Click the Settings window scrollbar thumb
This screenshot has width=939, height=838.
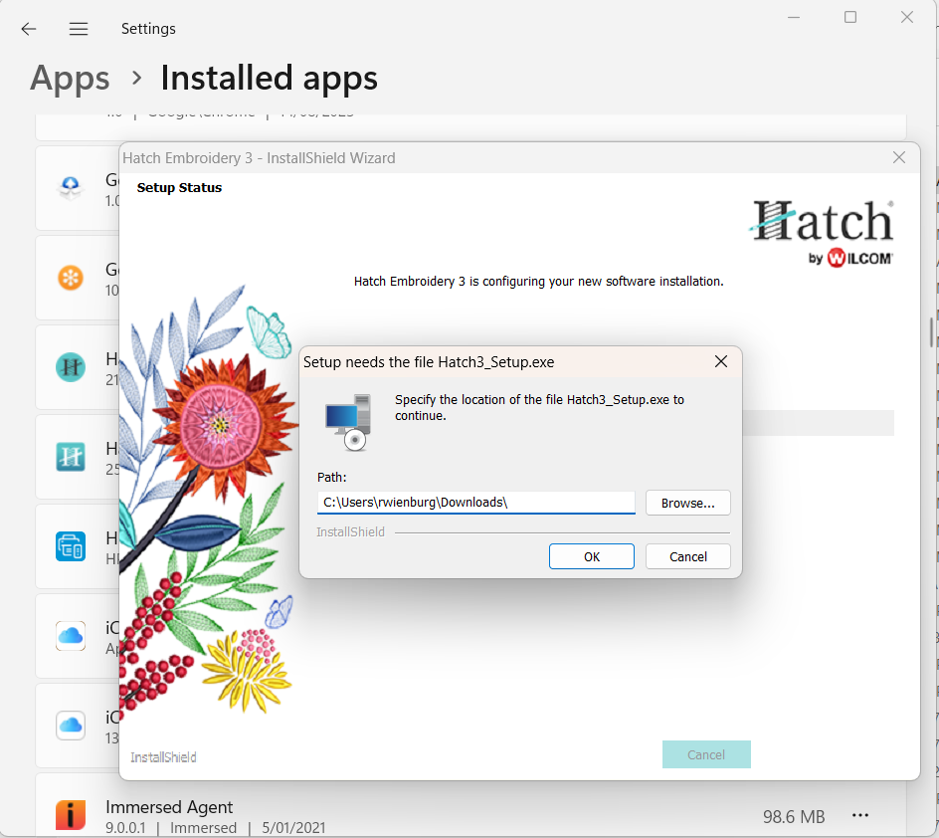[931, 332]
